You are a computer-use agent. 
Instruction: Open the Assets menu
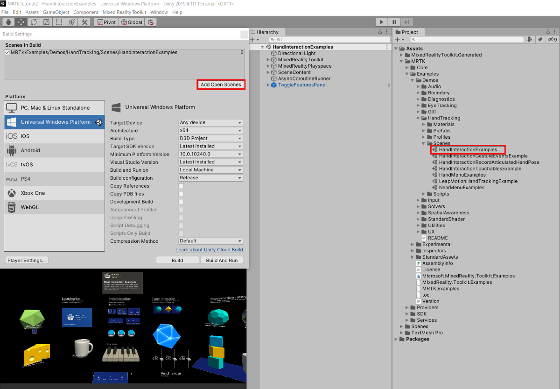32,12
